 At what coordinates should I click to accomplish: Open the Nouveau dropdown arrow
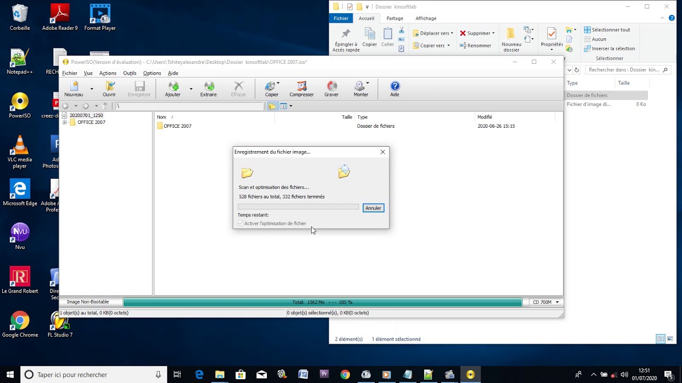(92, 89)
